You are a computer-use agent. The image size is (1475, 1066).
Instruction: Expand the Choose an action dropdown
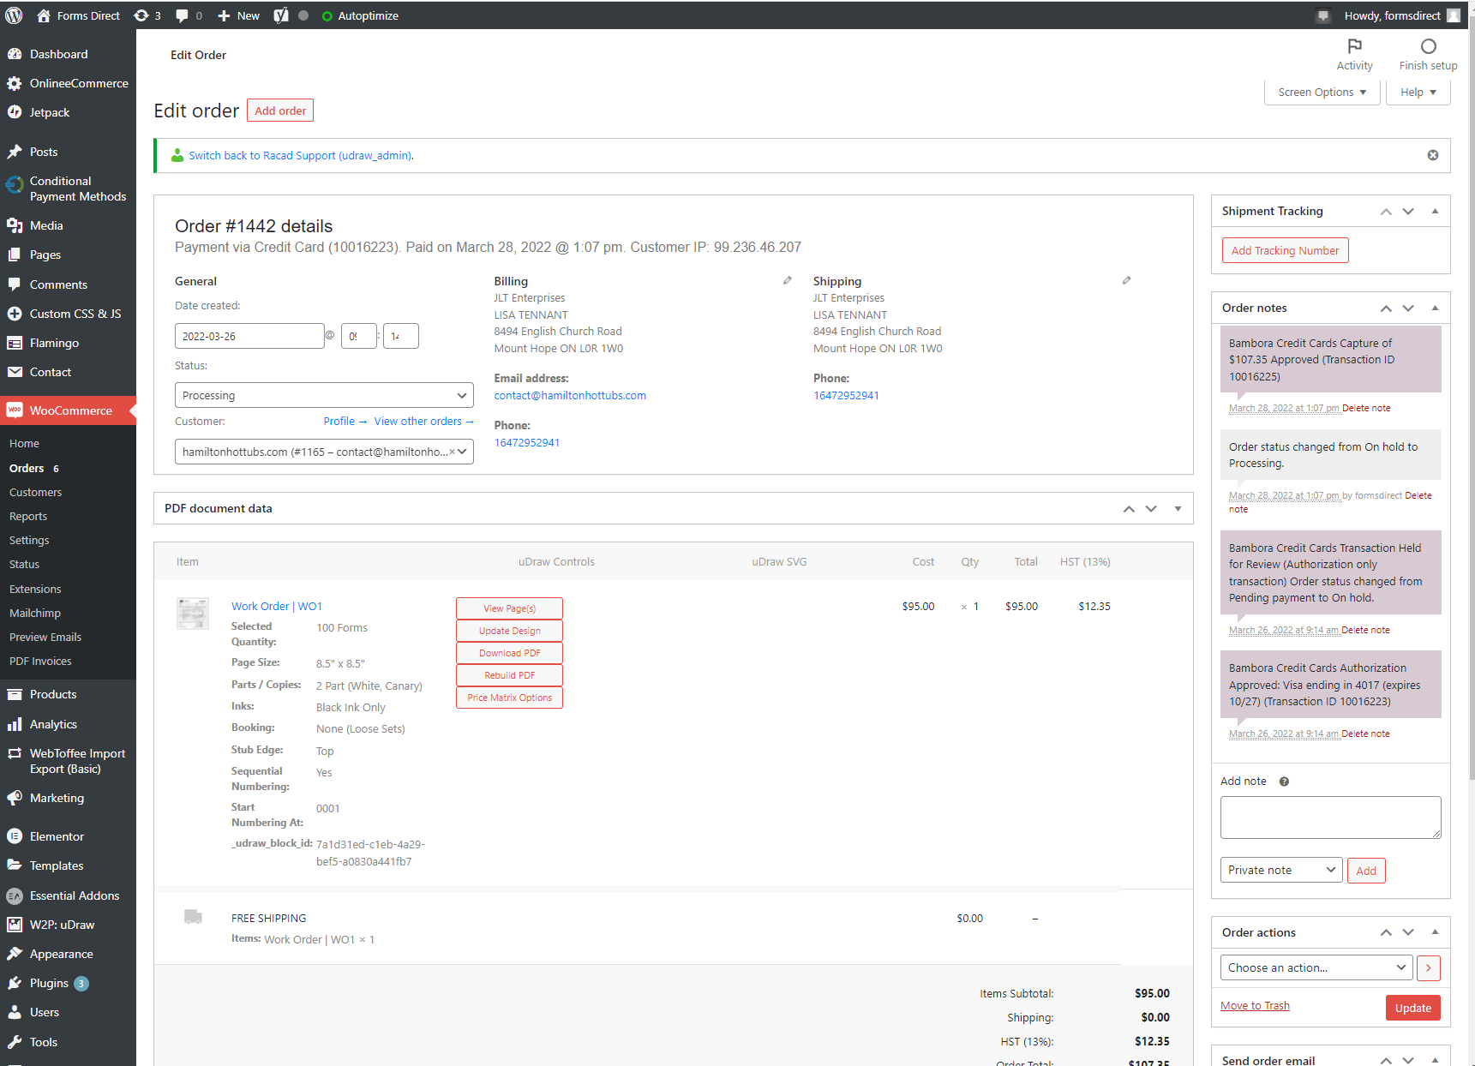pos(1316,967)
